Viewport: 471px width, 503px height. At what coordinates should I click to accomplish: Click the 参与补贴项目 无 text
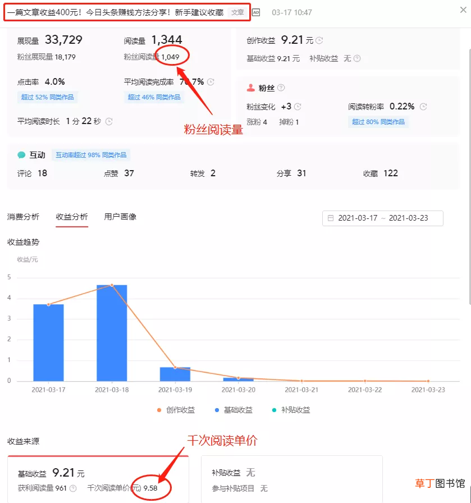point(240,488)
